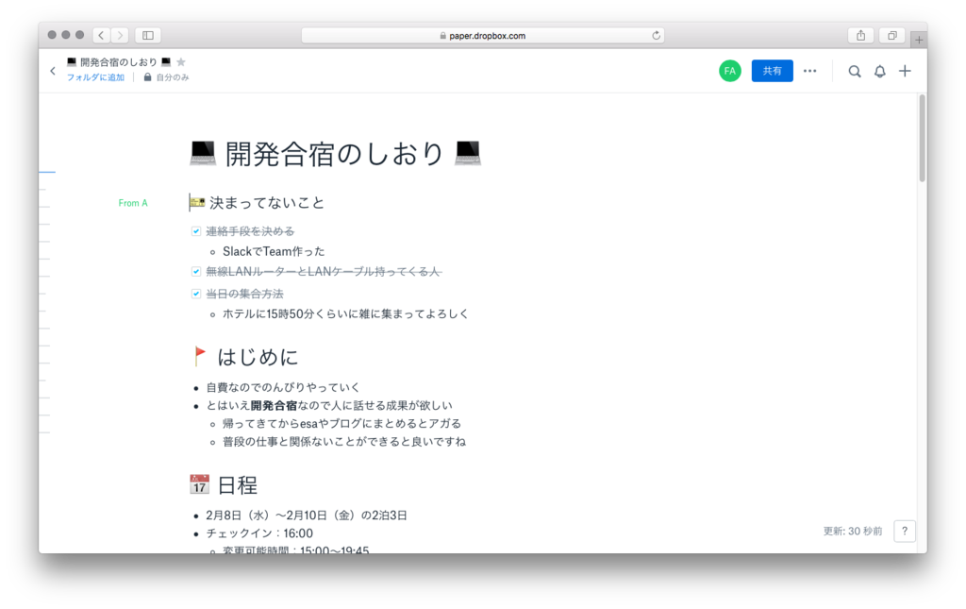Click the red flag emoji icon
The height and width of the screenshot is (609, 966).
point(200,356)
